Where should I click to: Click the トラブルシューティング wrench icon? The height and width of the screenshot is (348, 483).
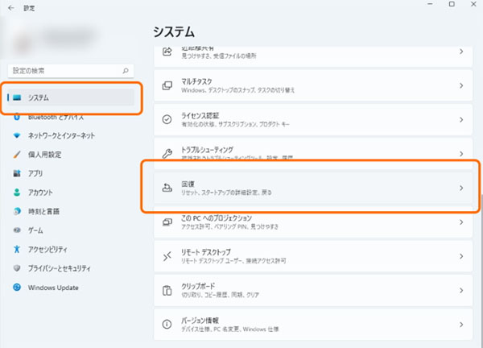[x=167, y=153]
